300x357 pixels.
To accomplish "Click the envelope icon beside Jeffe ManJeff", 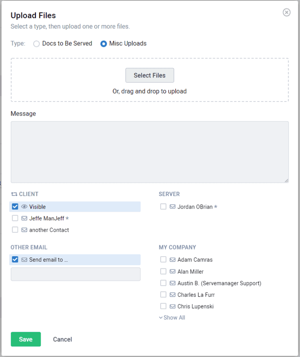I will (x=24, y=218).
